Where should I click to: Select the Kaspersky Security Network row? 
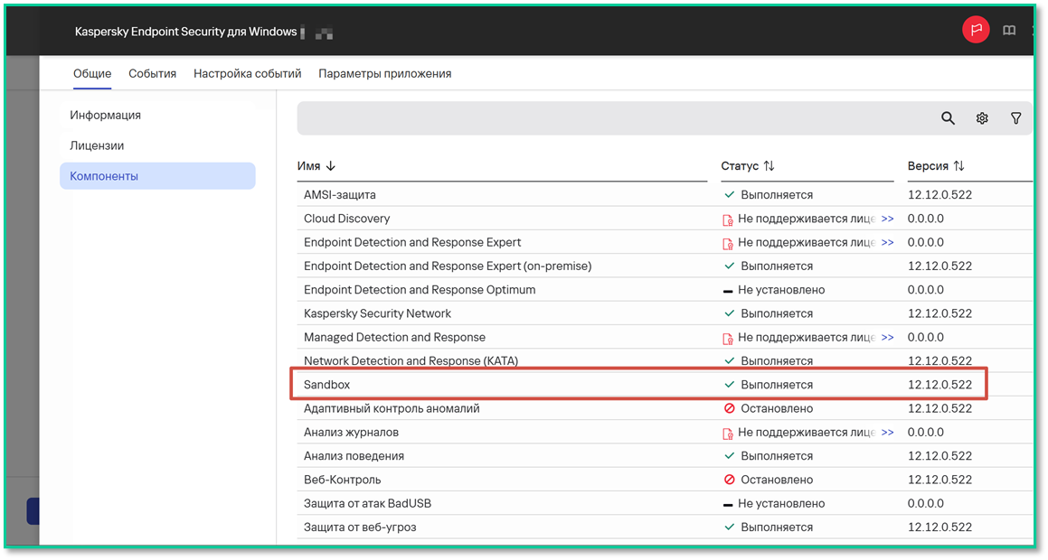665,313
